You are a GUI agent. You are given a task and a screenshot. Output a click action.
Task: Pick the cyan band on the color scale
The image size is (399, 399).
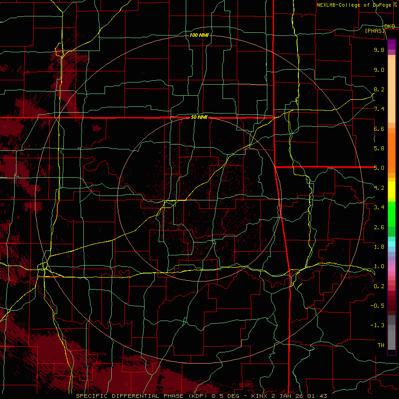pyautogui.click(x=391, y=244)
